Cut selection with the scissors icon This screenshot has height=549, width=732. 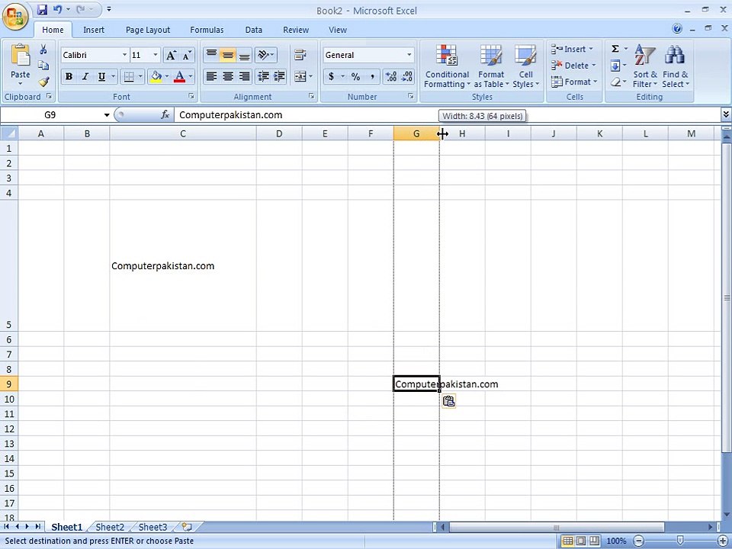(x=43, y=49)
